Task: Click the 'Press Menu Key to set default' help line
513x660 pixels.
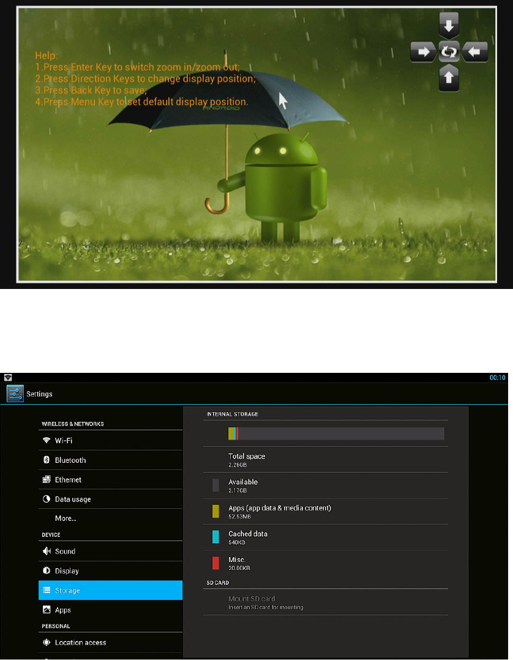Action: pos(141,102)
